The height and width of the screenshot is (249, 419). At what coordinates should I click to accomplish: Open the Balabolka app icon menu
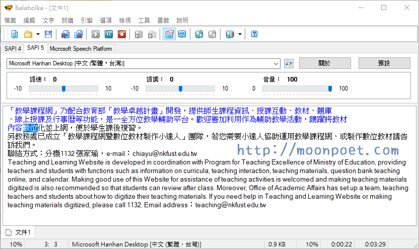pyautogui.click(x=8, y=8)
